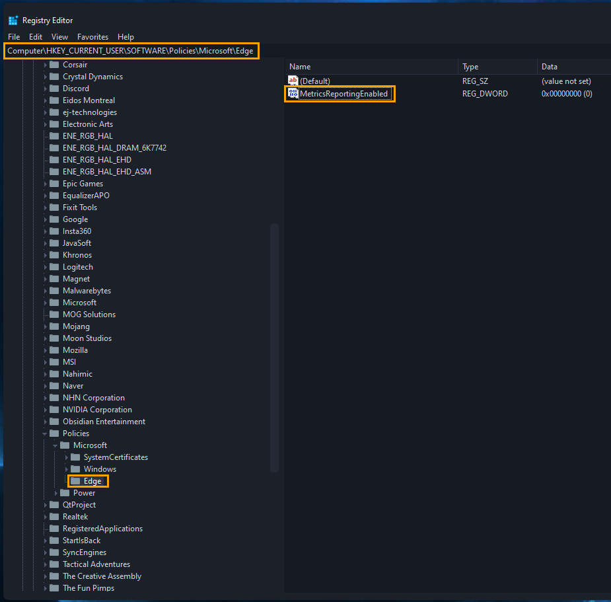
Task: Select the ENE_RGB_HAL_DRAM_6K7742 key
Action: point(114,148)
